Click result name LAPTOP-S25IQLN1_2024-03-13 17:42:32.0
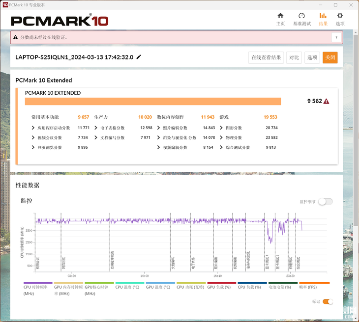The width and height of the screenshot is (359, 322). tap(74, 57)
